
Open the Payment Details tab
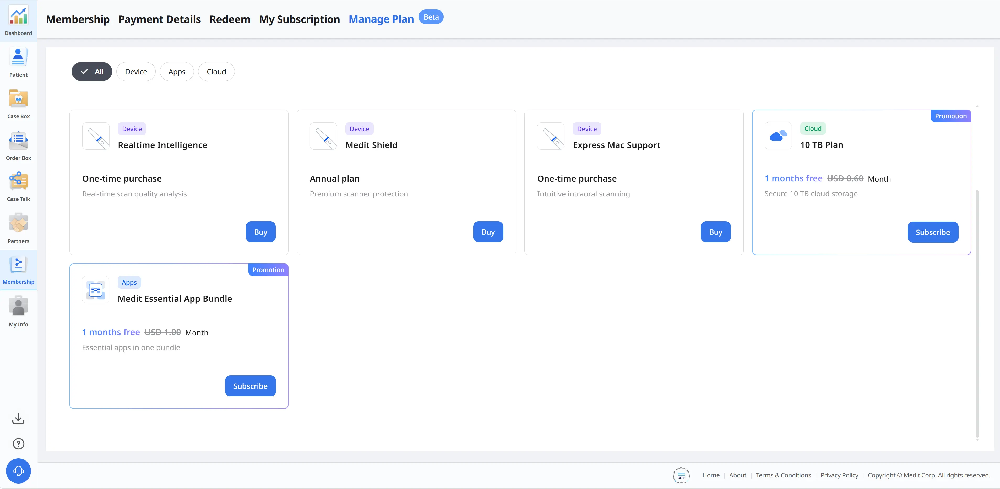point(159,19)
